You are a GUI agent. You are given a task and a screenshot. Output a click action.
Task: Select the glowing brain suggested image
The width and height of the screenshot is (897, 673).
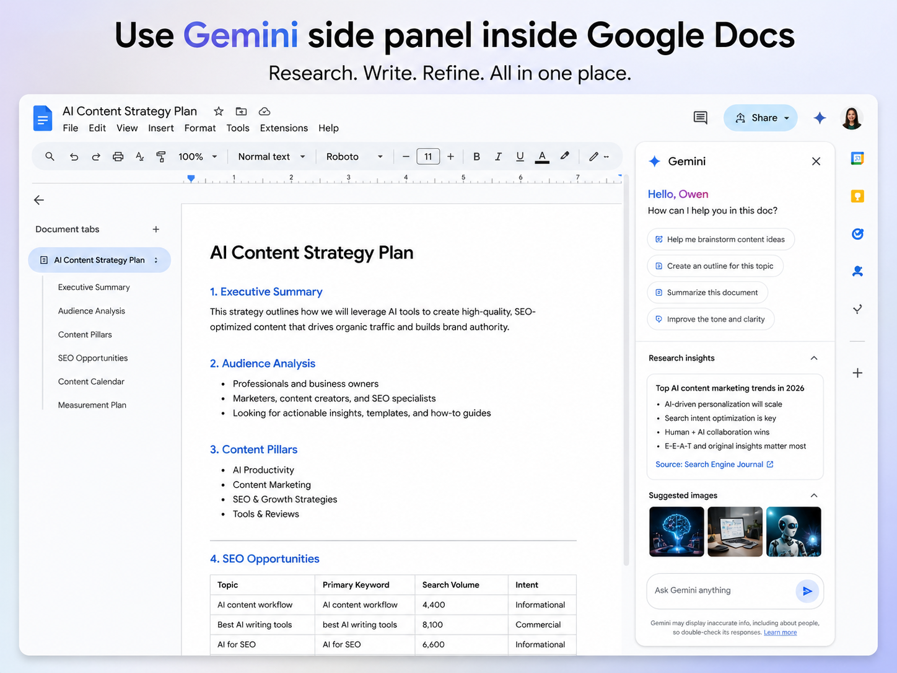[x=676, y=532]
